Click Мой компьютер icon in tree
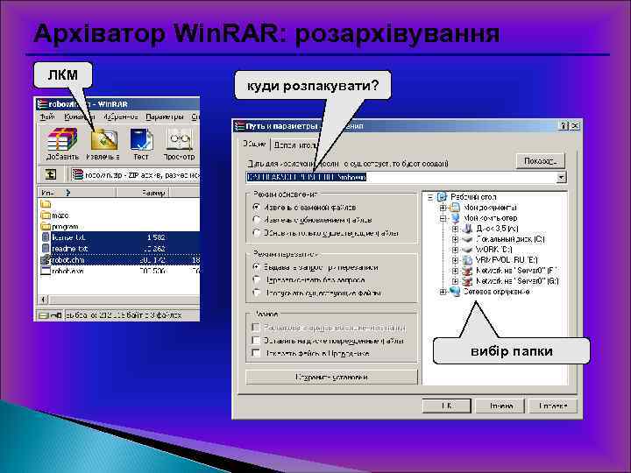Image resolution: width=631 pixels, height=473 pixels. [x=455, y=218]
